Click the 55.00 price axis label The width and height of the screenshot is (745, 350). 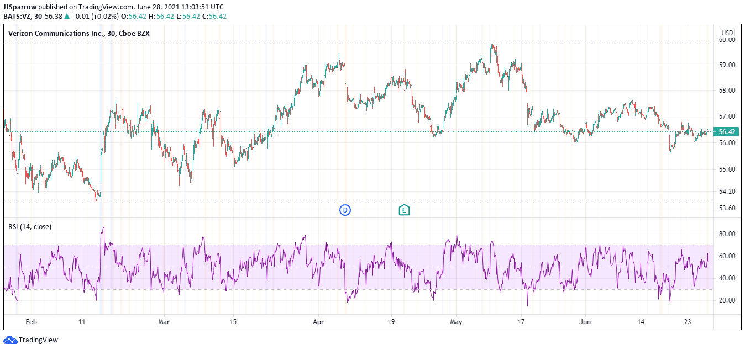(x=727, y=169)
